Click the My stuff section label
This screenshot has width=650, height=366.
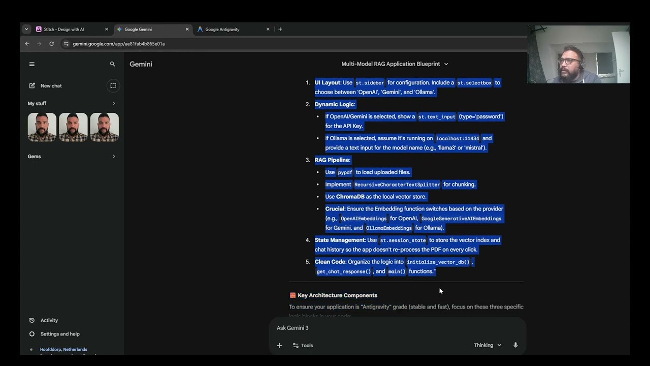tap(37, 104)
